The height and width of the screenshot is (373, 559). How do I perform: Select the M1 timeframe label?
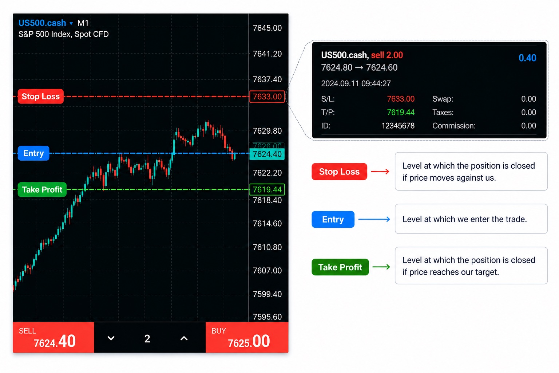click(x=83, y=23)
